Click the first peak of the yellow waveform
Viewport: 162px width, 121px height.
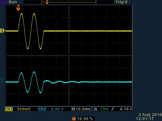pyautogui.click(x=21, y=14)
